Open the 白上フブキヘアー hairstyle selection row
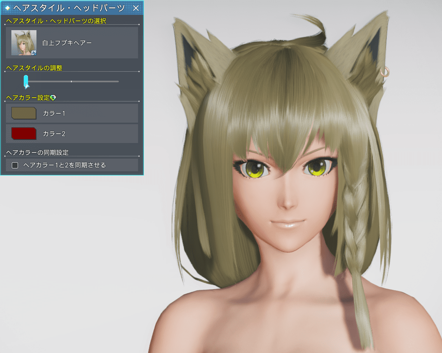442x353 pixels. (x=72, y=43)
